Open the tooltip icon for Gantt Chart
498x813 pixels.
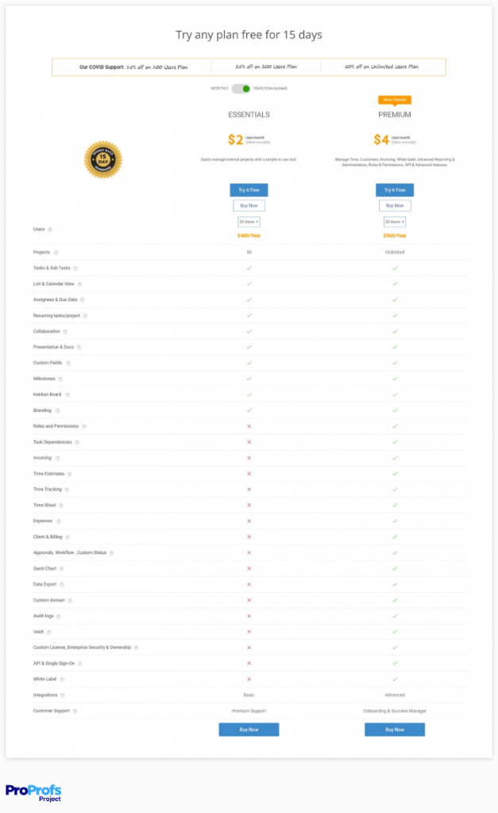coord(61,568)
